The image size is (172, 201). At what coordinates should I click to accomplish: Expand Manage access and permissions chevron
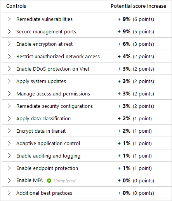point(9,94)
